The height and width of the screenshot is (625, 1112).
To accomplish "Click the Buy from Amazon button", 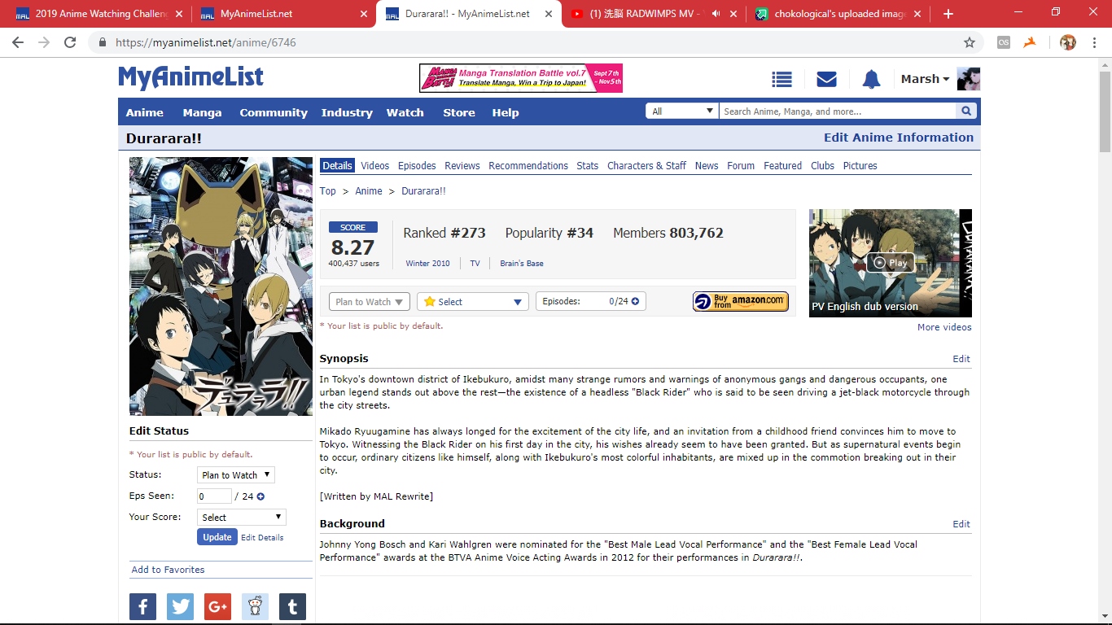I will click(x=741, y=302).
